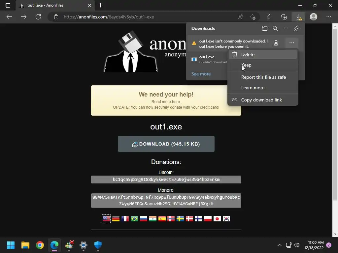Select the French flag language
The height and width of the screenshot is (253, 338).
point(125,219)
